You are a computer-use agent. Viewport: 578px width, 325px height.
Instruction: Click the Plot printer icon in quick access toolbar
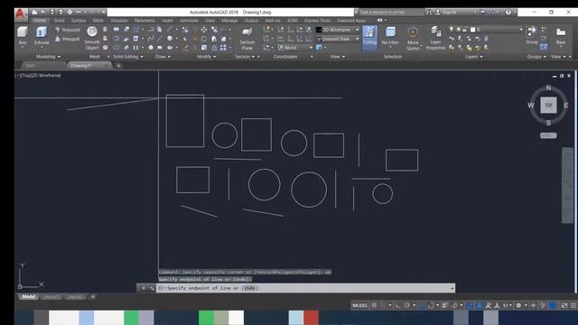(x=70, y=12)
